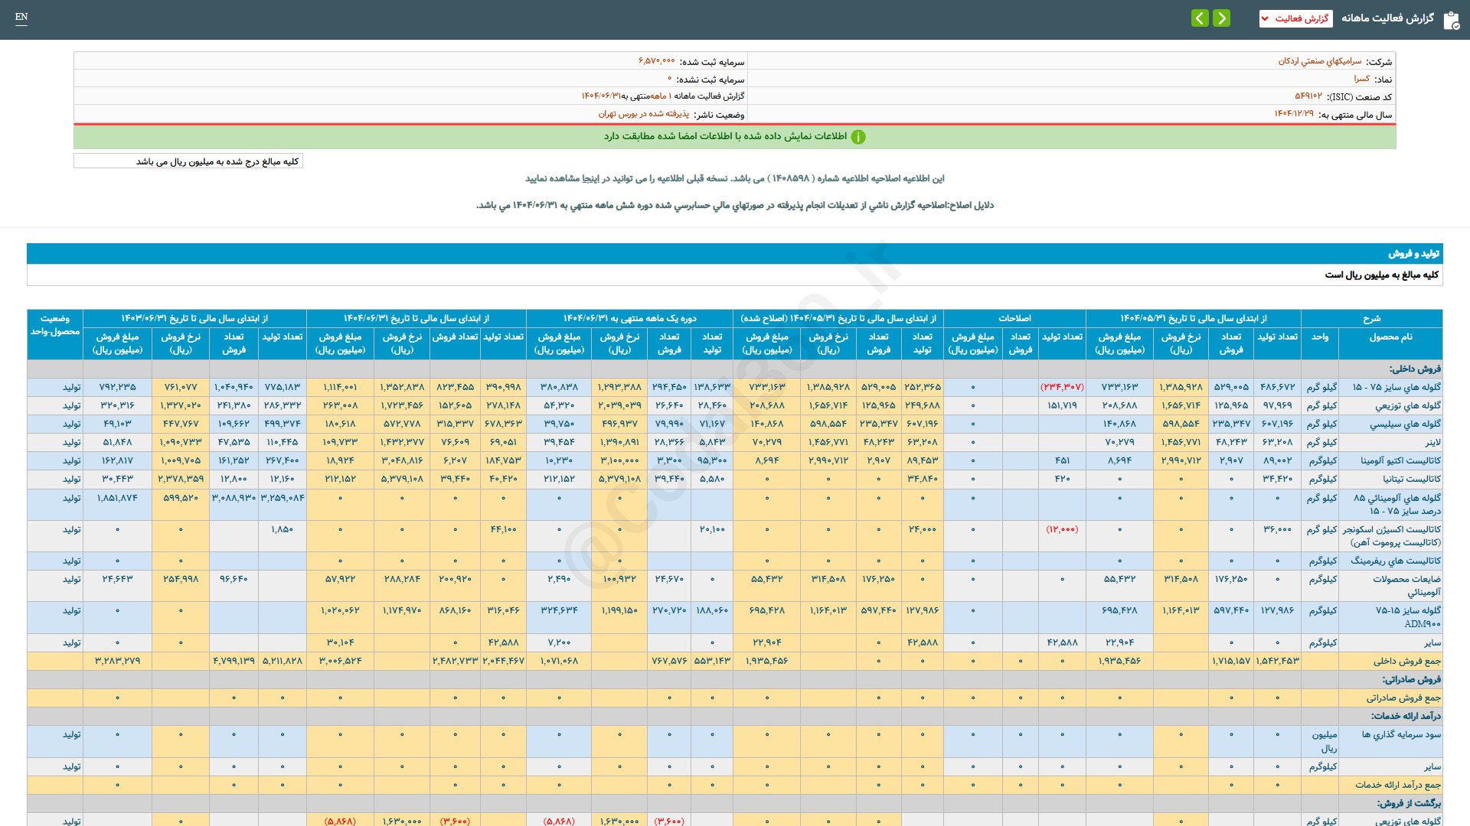Click the green right chevron navigation button
Screen dimensions: 1470x826
tap(1222, 18)
